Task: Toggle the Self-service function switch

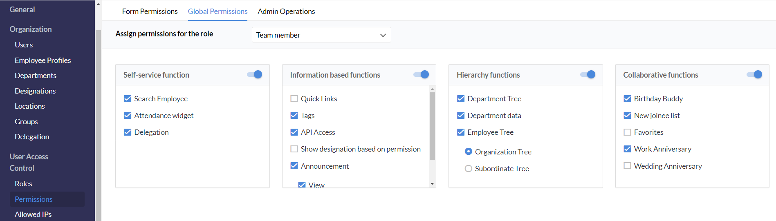Action: click(255, 75)
